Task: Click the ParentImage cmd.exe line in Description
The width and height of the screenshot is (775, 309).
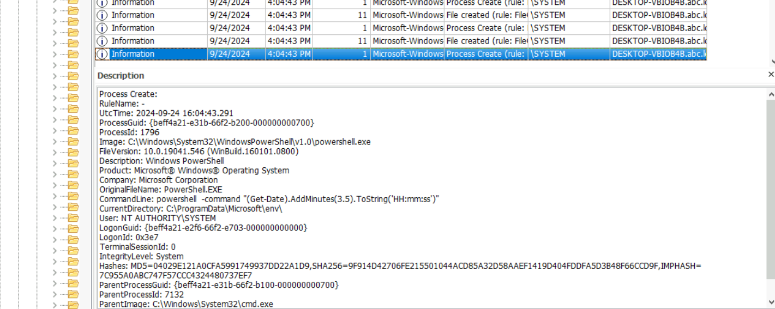Action: [x=186, y=304]
